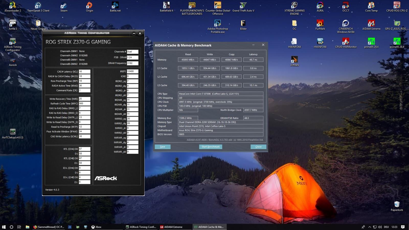This screenshot has width=409, height=230.
Task: Switch to ASRock Timing Configurator taskbar item
Action: (141, 227)
